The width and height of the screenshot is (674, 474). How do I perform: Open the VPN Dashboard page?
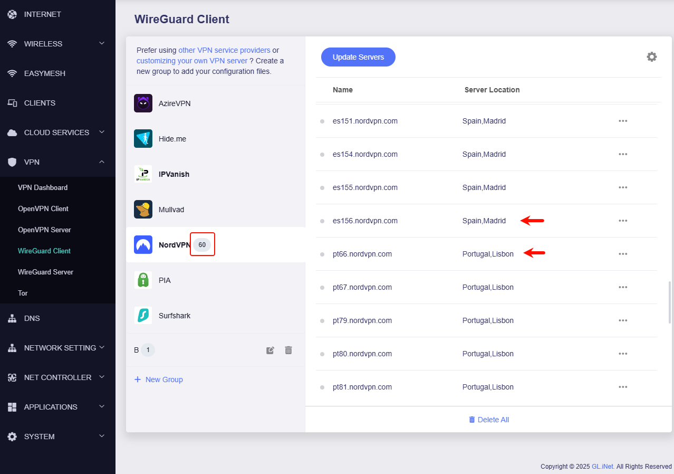pyautogui.click(x=43, y=187)
